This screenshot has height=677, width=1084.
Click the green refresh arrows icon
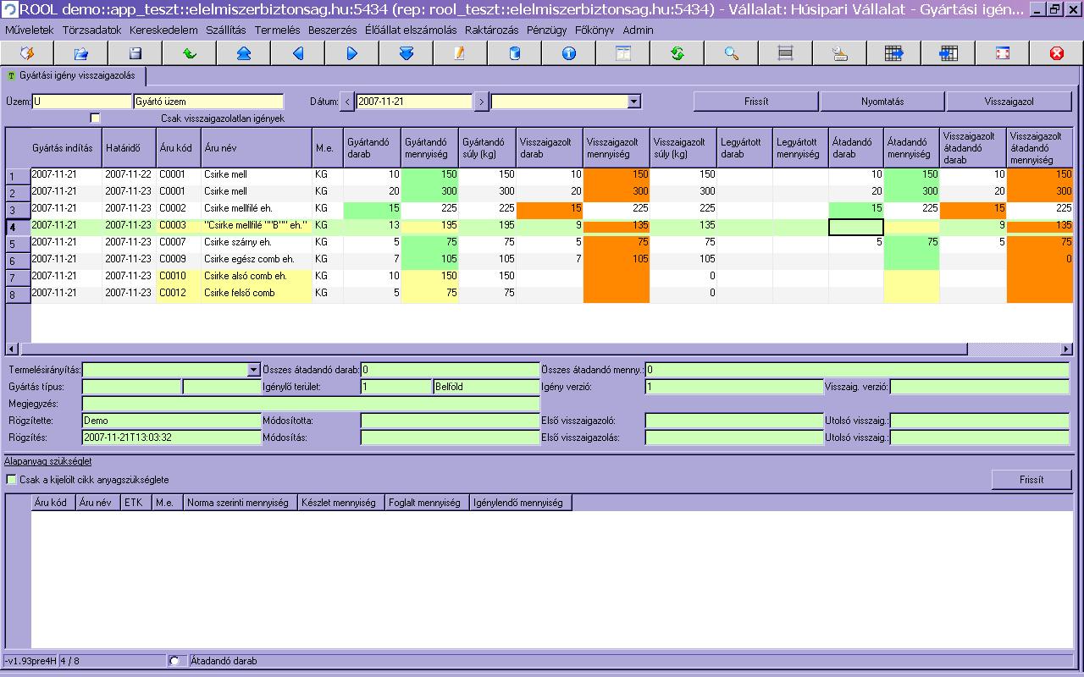click(x=677, y=53)
